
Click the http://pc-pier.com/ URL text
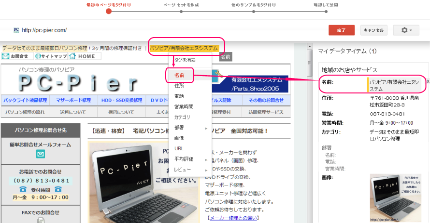pyautogui.click(x=44, y=30)
